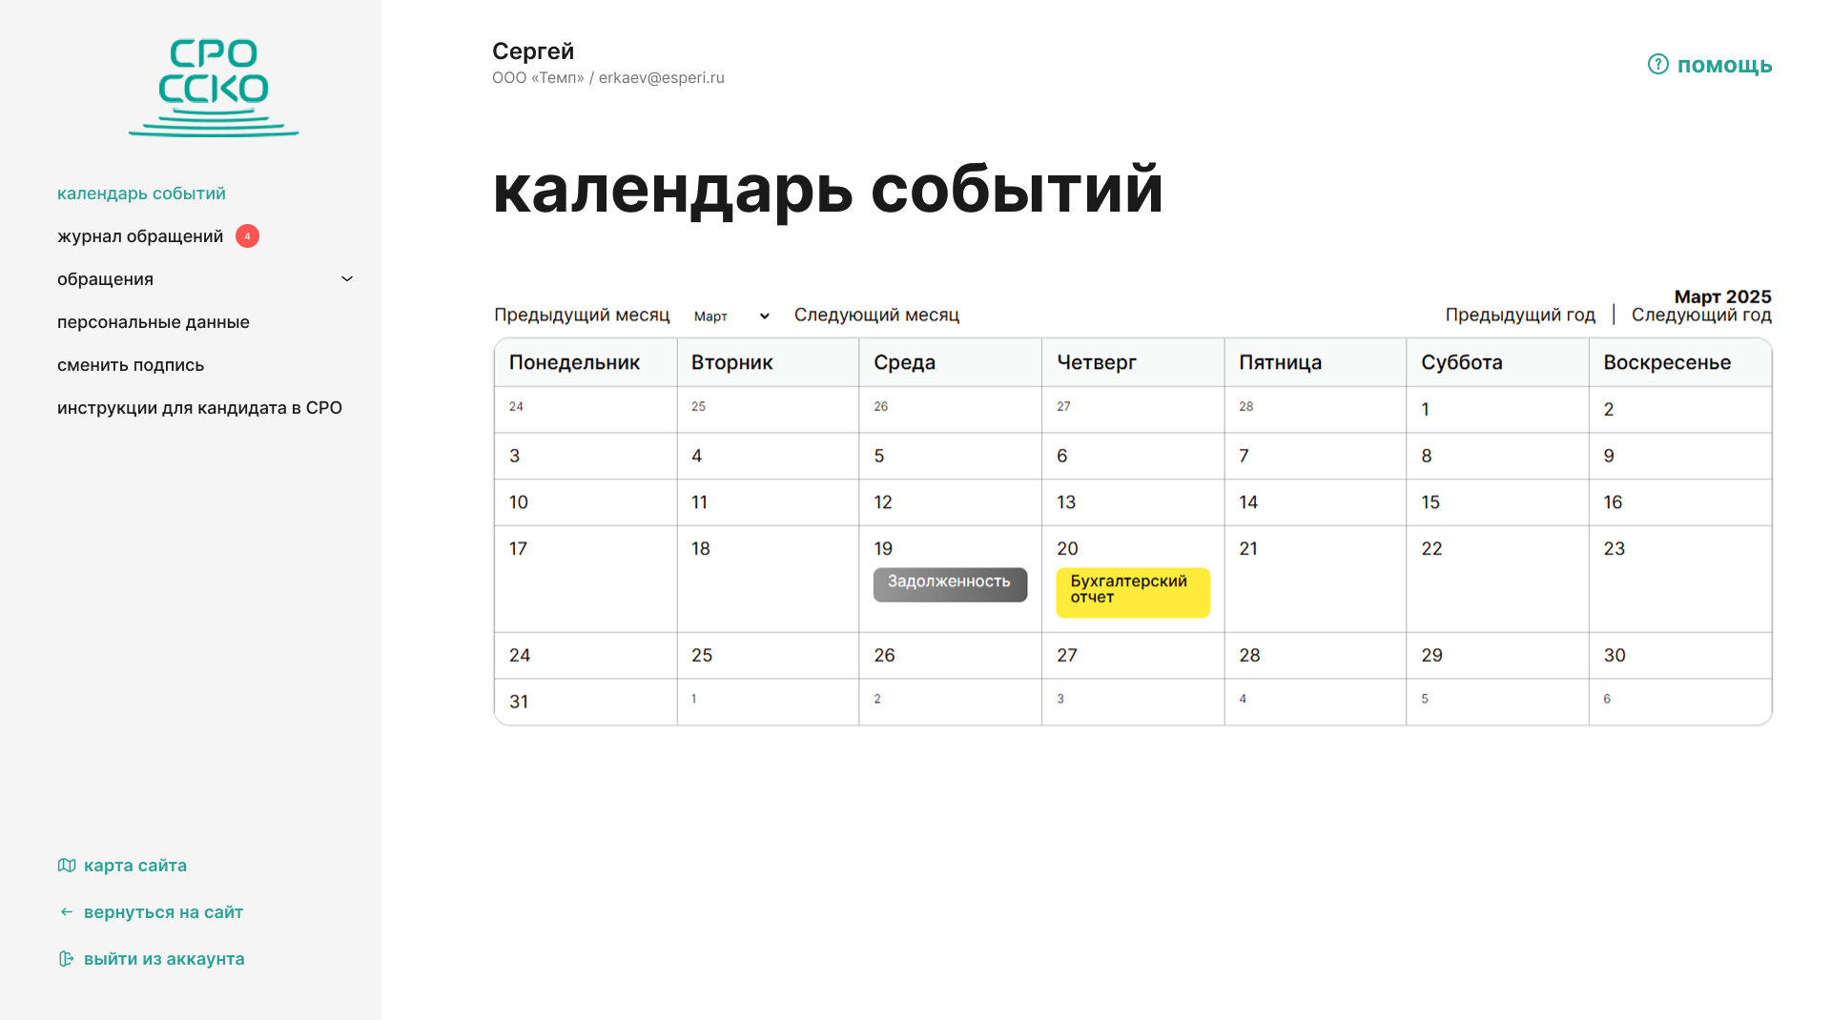Open the gray Задолженность event
The width and height of the screenshot is (1831, 1020).
(x=950, y=583)
